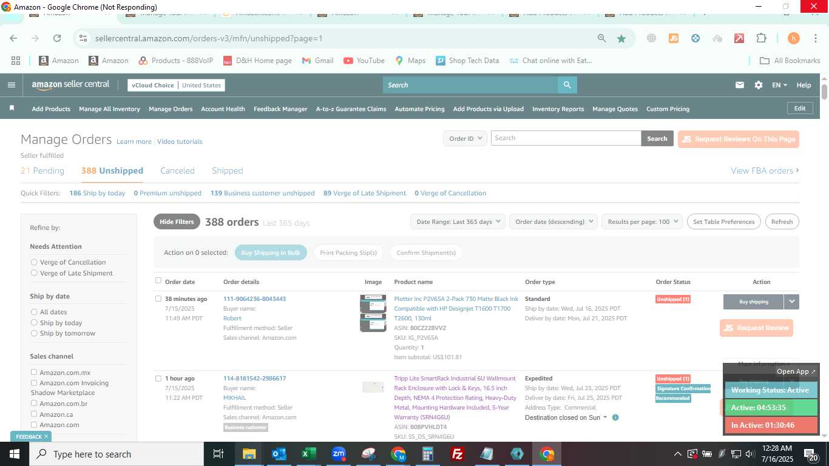Screen dimensions: 829x466
Task: Open Excel from the taskbar
Action: pos(309,454)
